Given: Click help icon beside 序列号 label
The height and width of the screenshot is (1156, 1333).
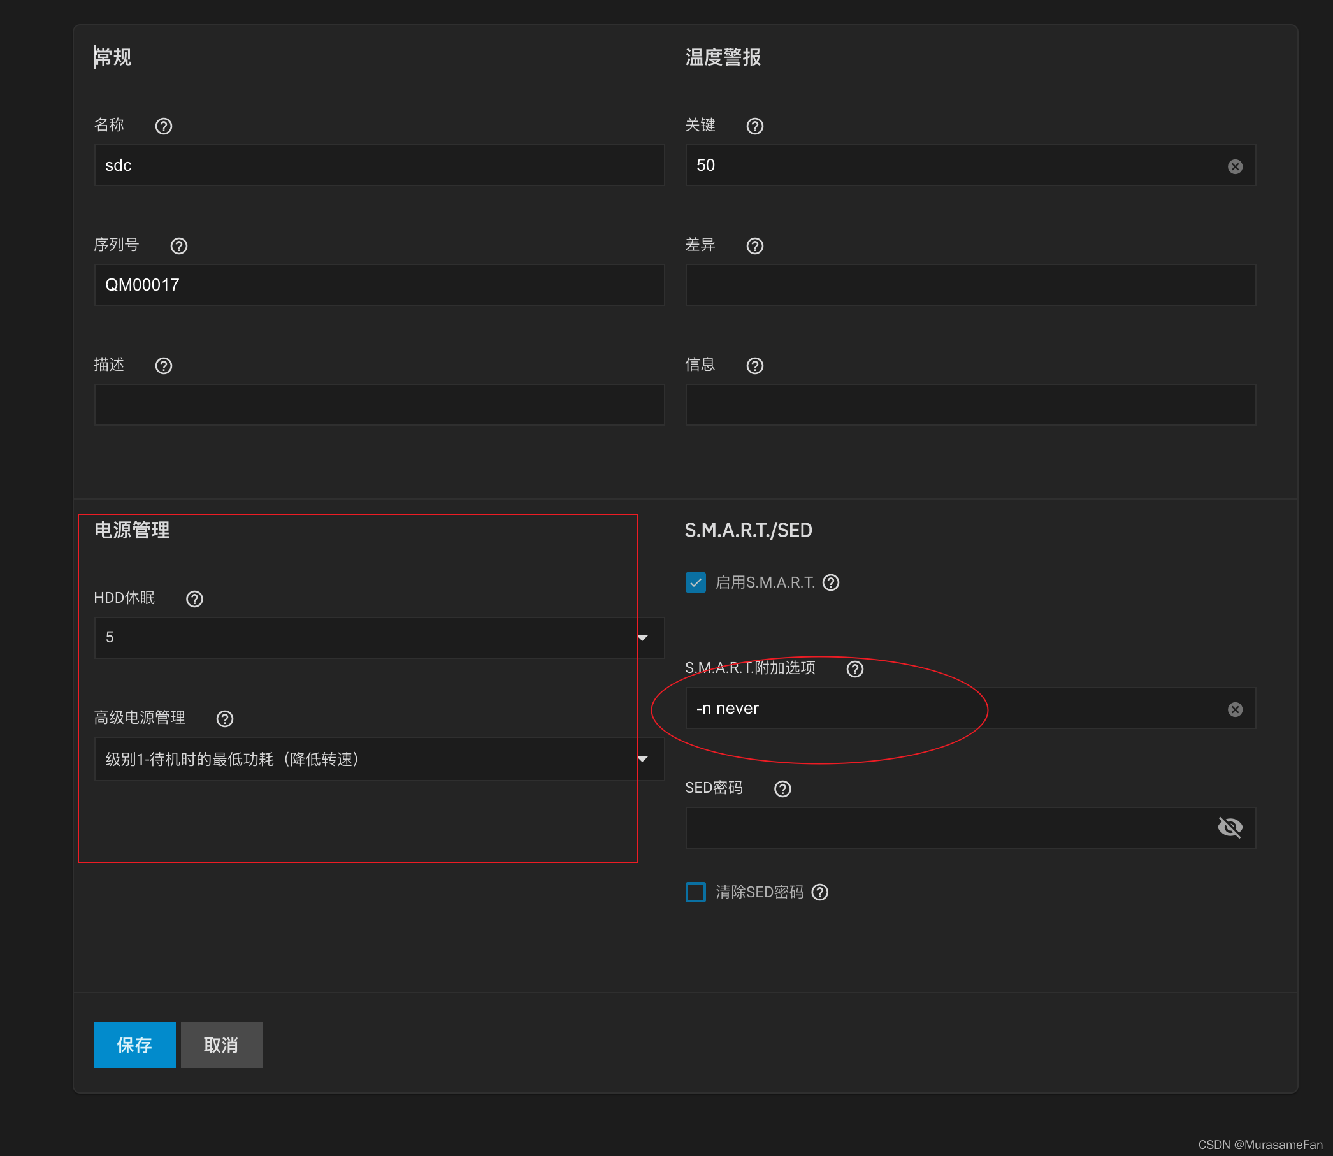Looking at the screenshot, I should (x=178, y=246).
